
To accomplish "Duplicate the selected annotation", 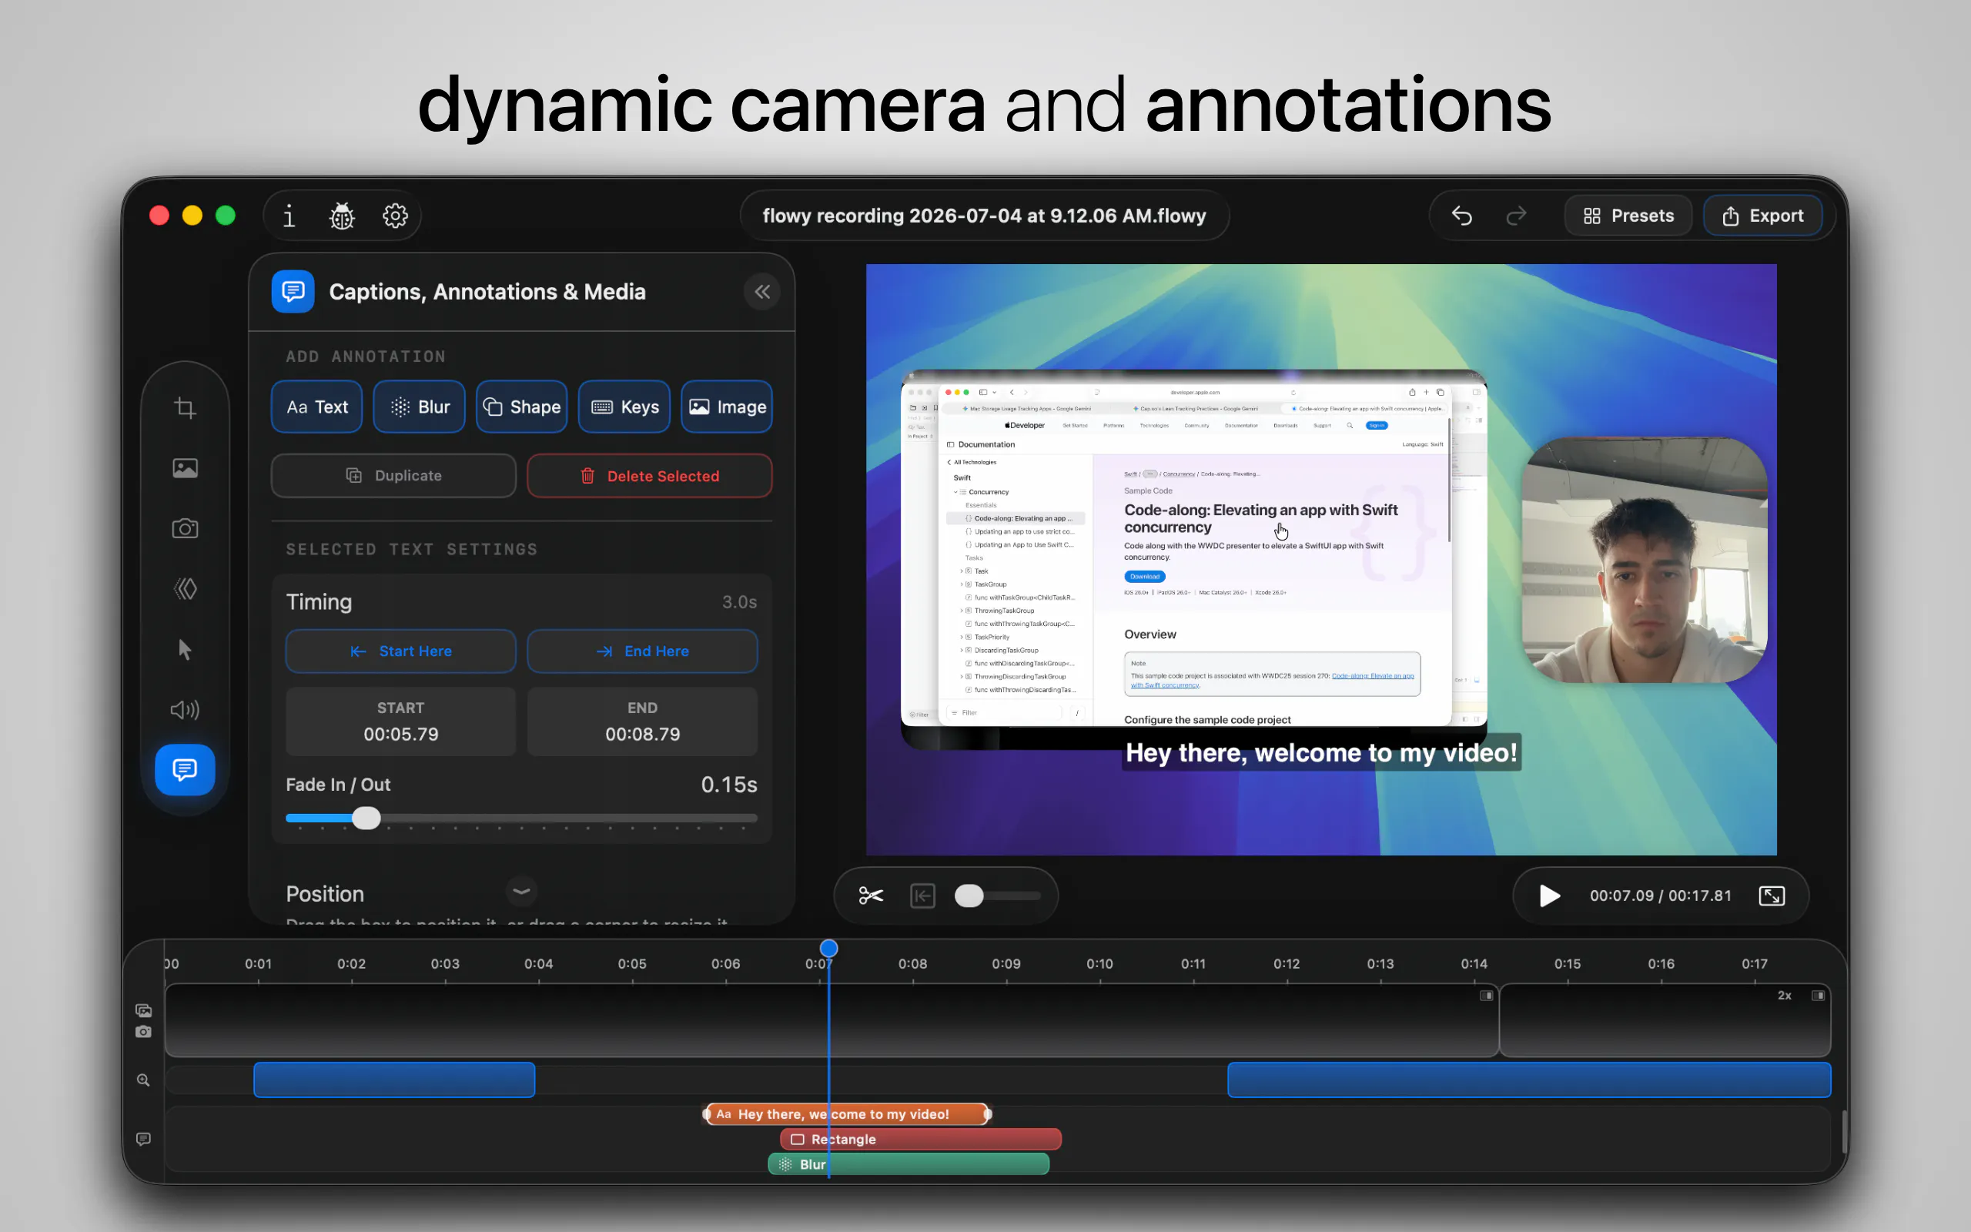I will [393, 476].
